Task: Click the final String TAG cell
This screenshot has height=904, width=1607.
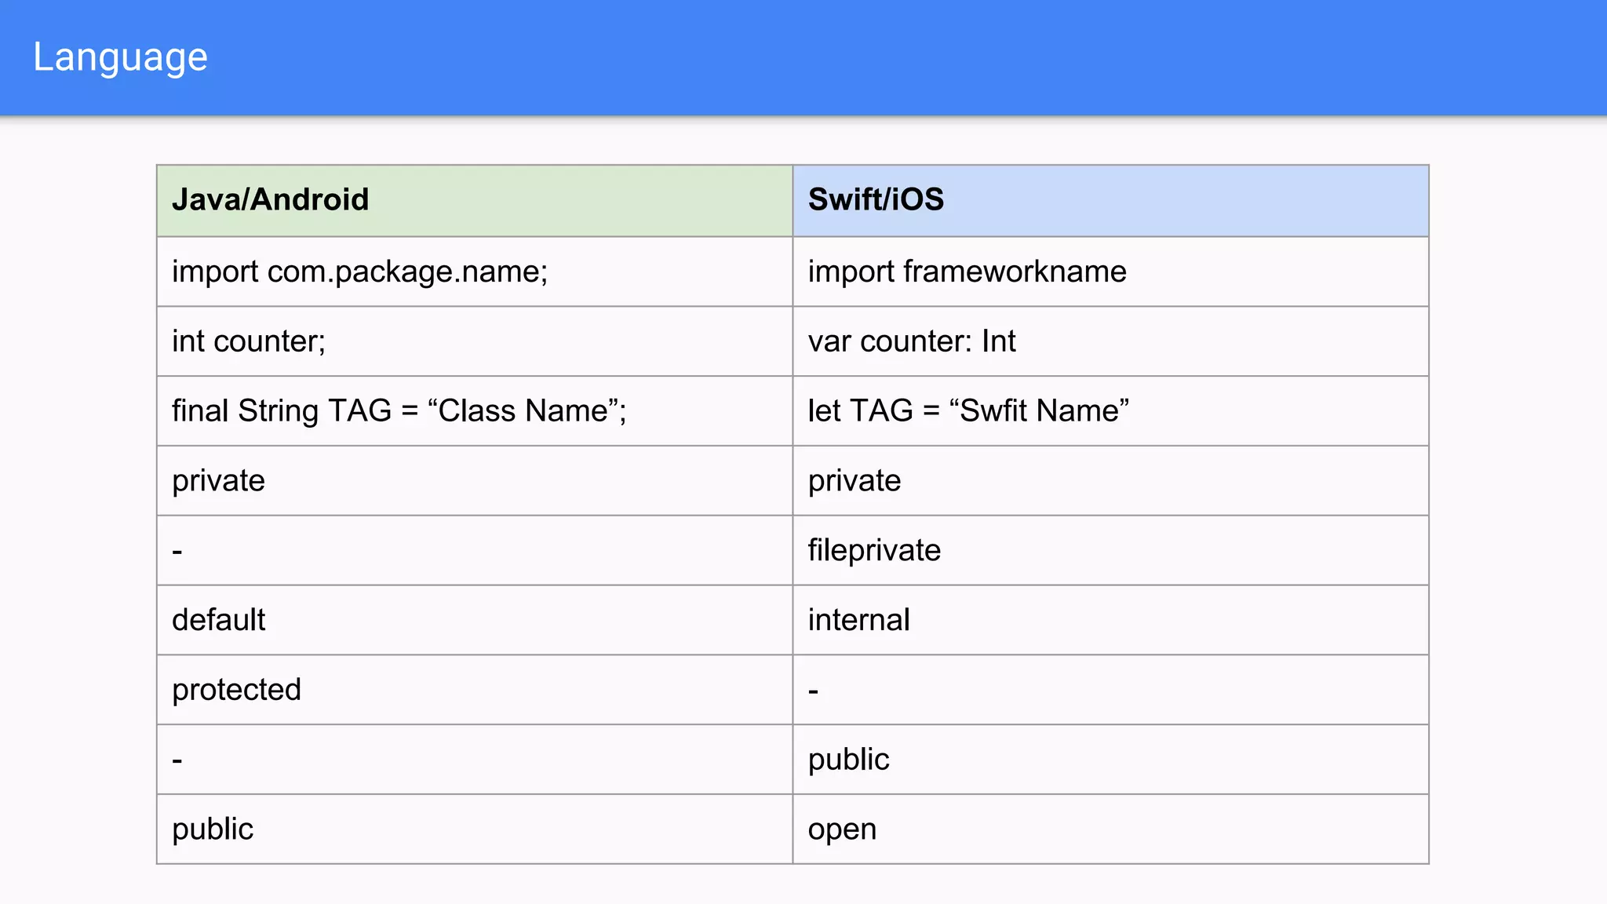Action: click(399, 411)
